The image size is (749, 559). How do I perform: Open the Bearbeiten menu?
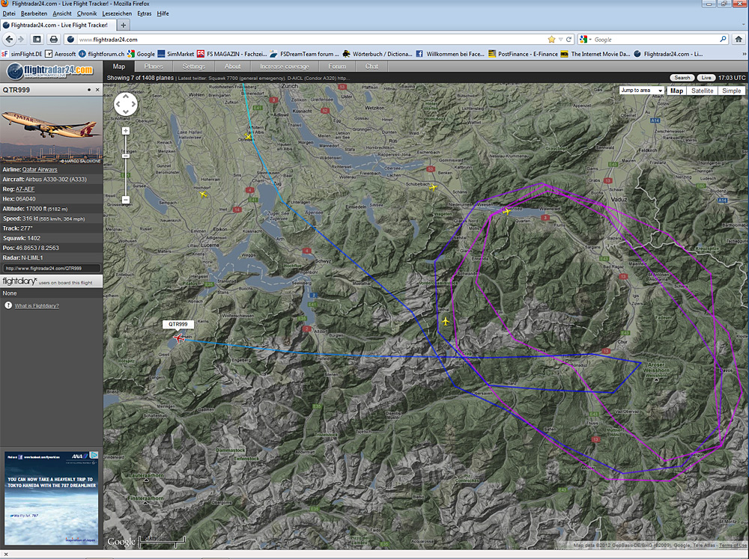click(34, 13)
